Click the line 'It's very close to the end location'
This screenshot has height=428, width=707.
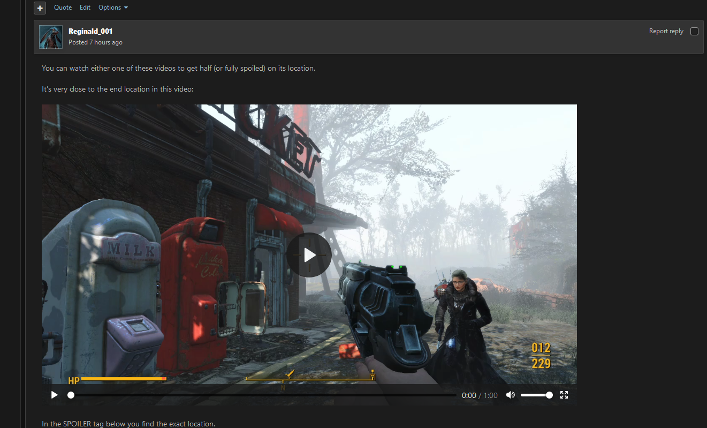point(117,89)
